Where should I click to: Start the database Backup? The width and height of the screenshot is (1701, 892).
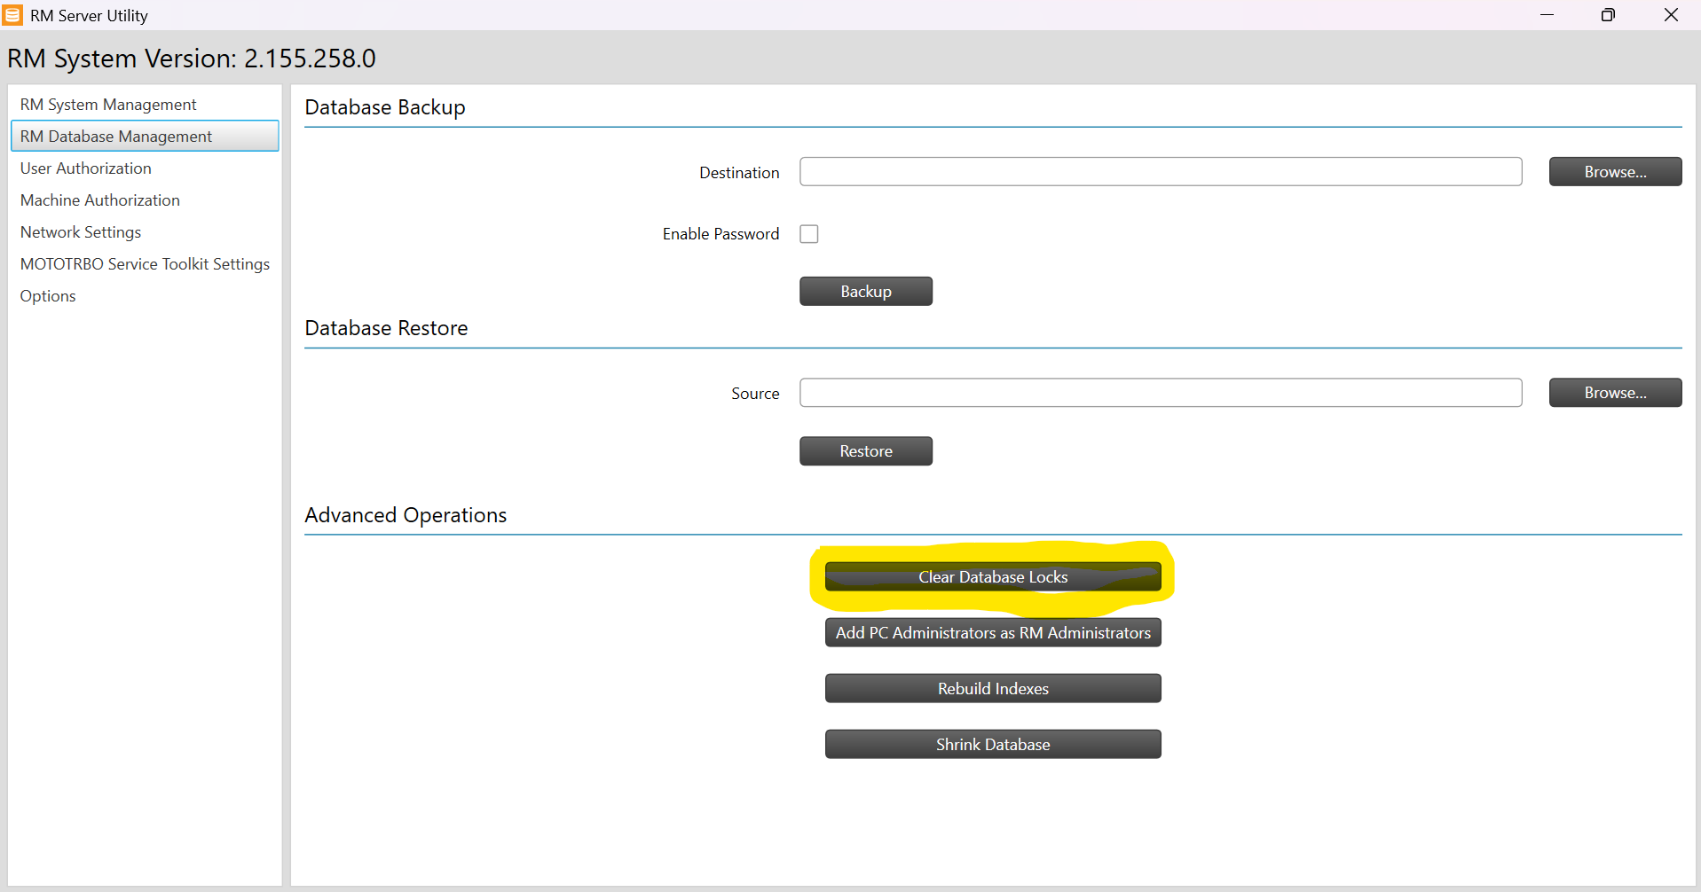coord(866,292)
